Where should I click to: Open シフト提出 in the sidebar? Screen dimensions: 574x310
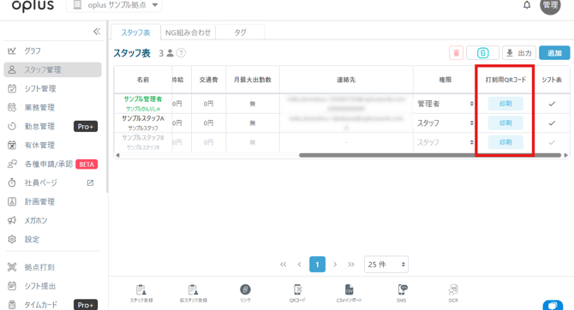coord(40,286)
